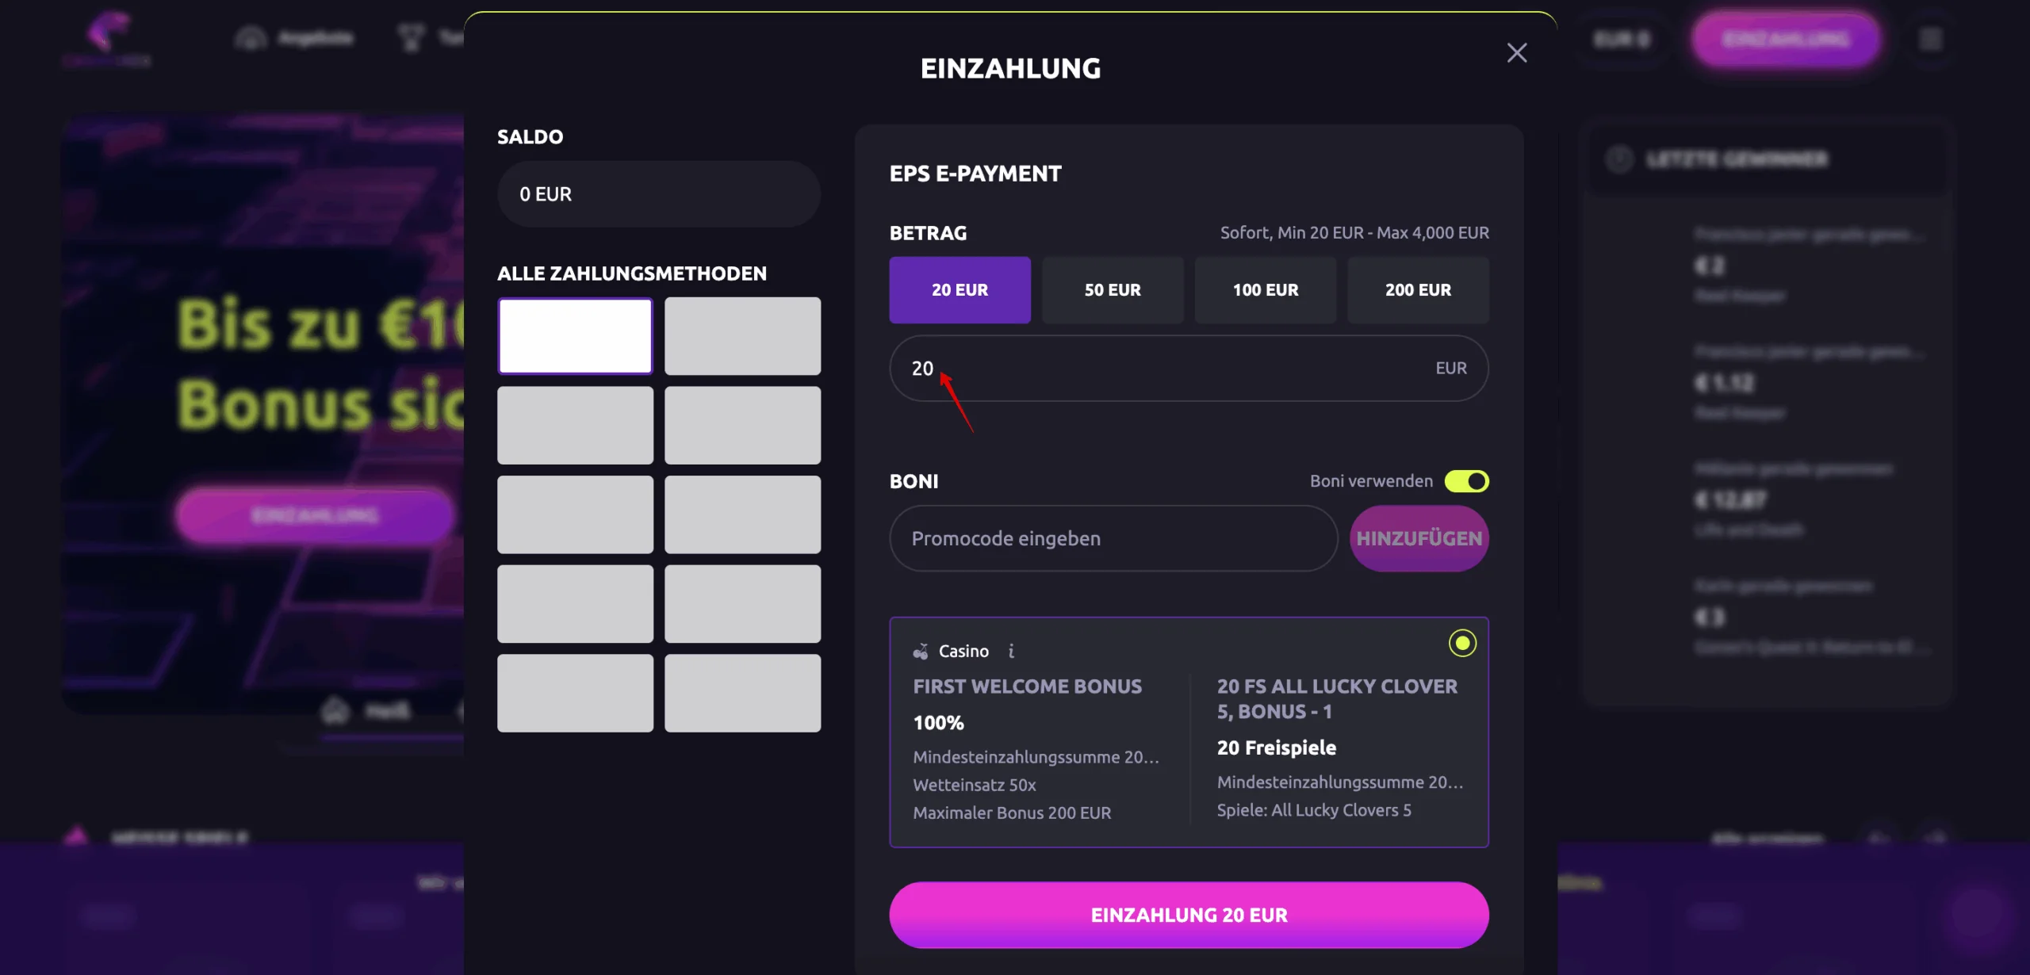Close the EINZAHLUNG dialog with the X
Image resolution: width=2030 pixels, height=975 pixels.
point(1517,52)
